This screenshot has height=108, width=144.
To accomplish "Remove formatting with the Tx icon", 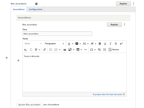I will point(31,50).
